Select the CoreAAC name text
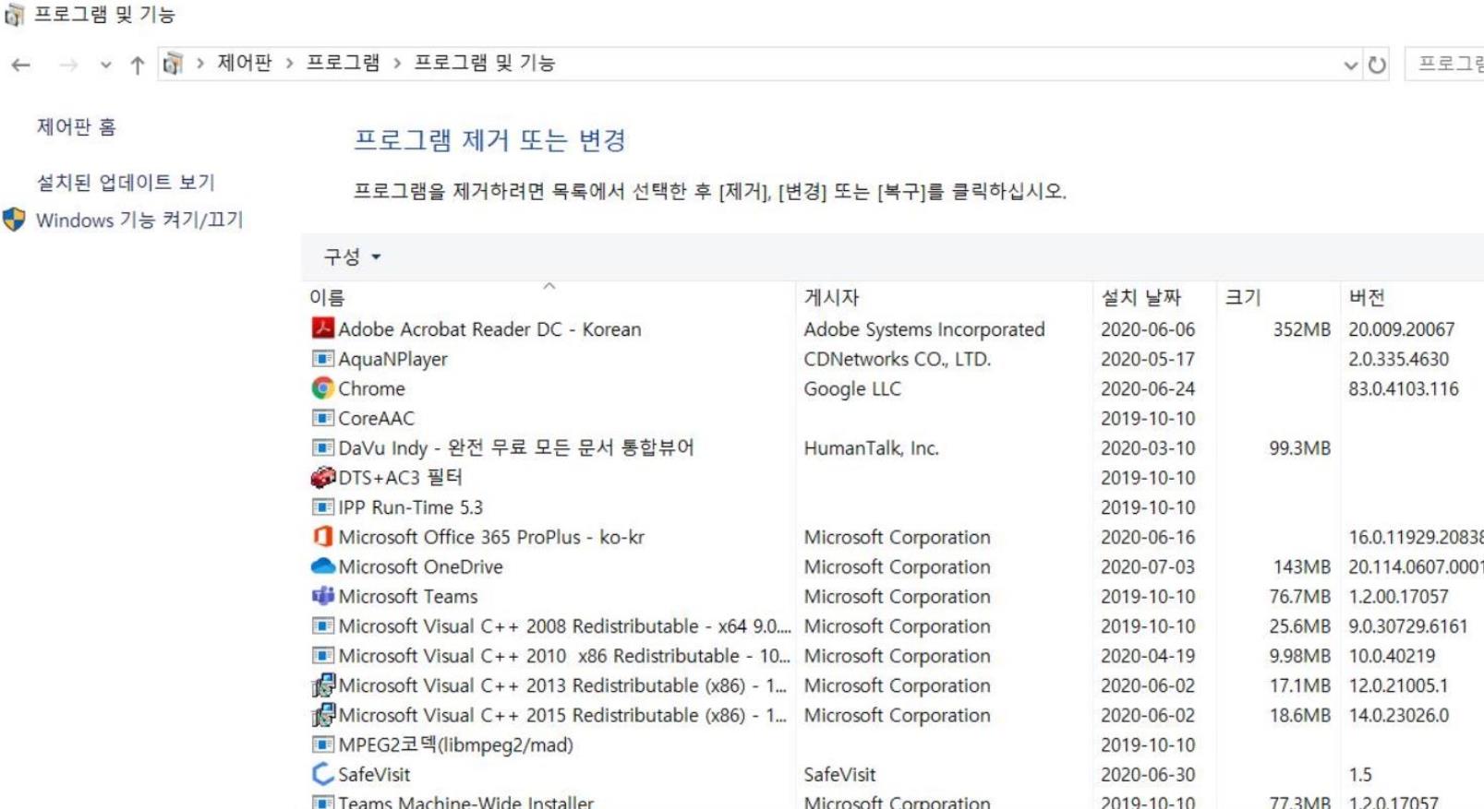 click(x=376, y=418)
